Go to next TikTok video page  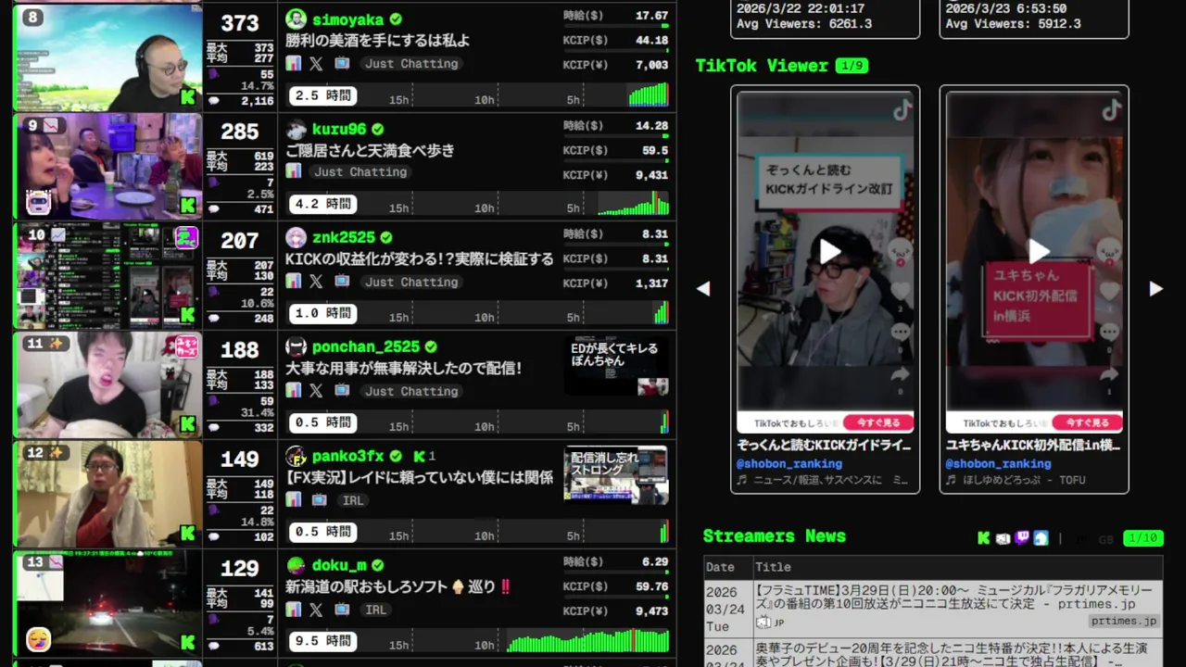(x=1155, y=289)
